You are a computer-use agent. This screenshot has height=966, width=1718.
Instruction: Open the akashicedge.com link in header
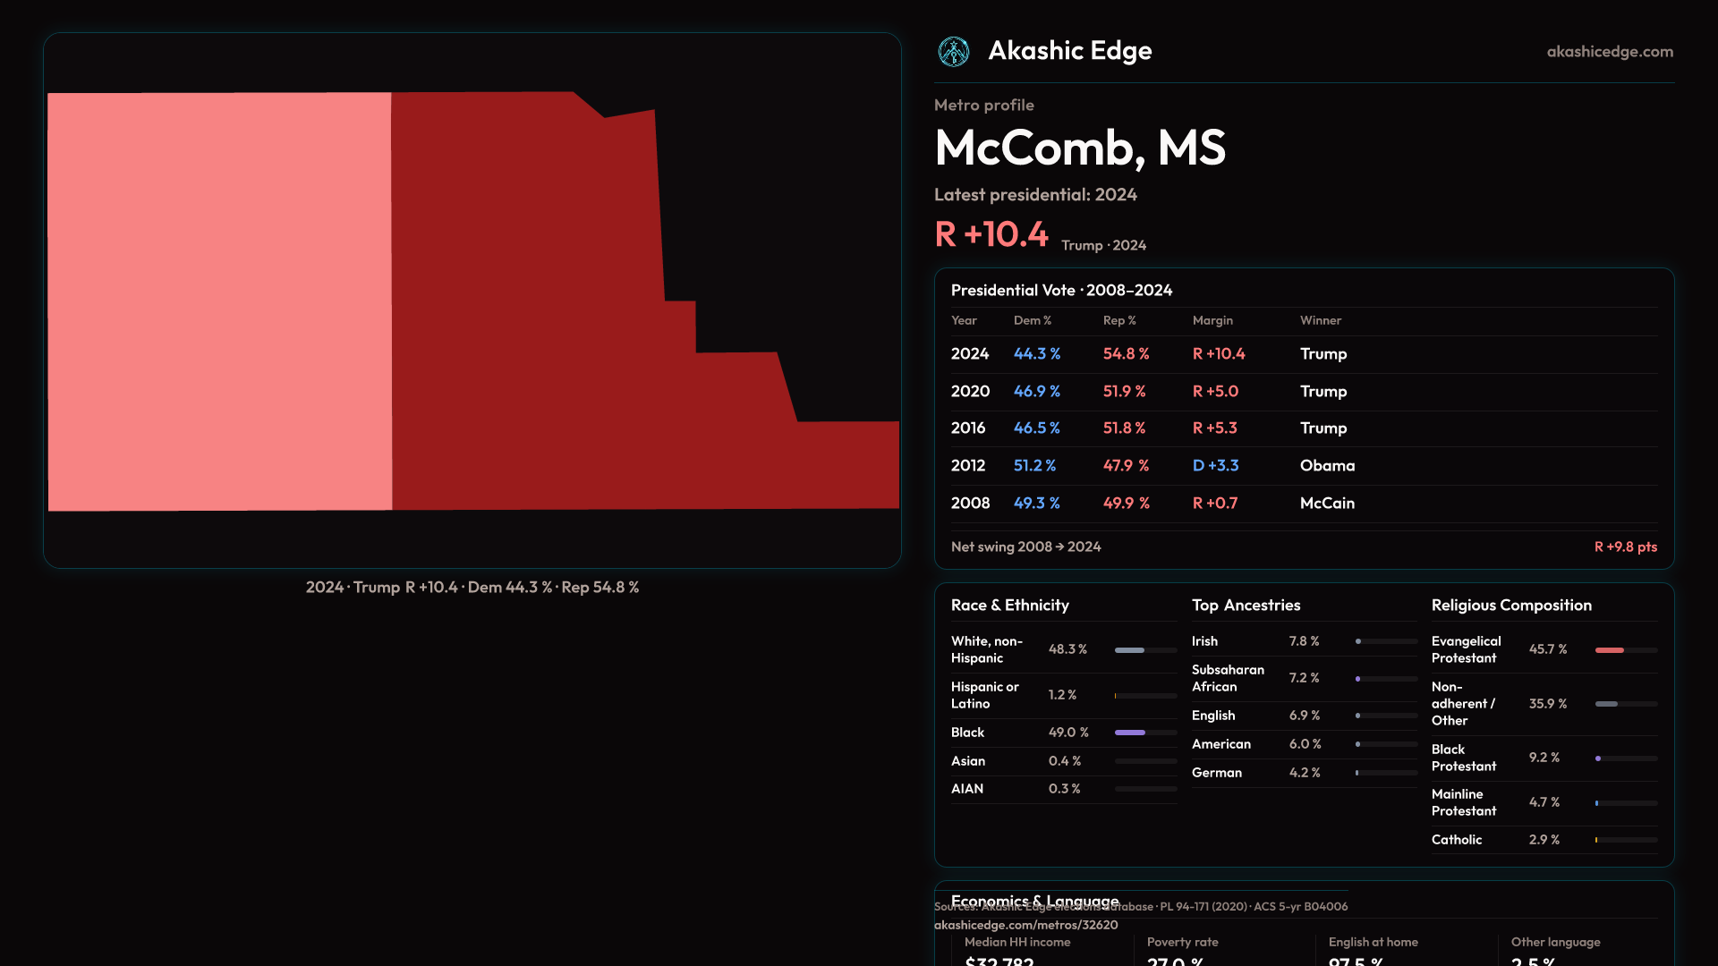click(x=1609, y=52)
